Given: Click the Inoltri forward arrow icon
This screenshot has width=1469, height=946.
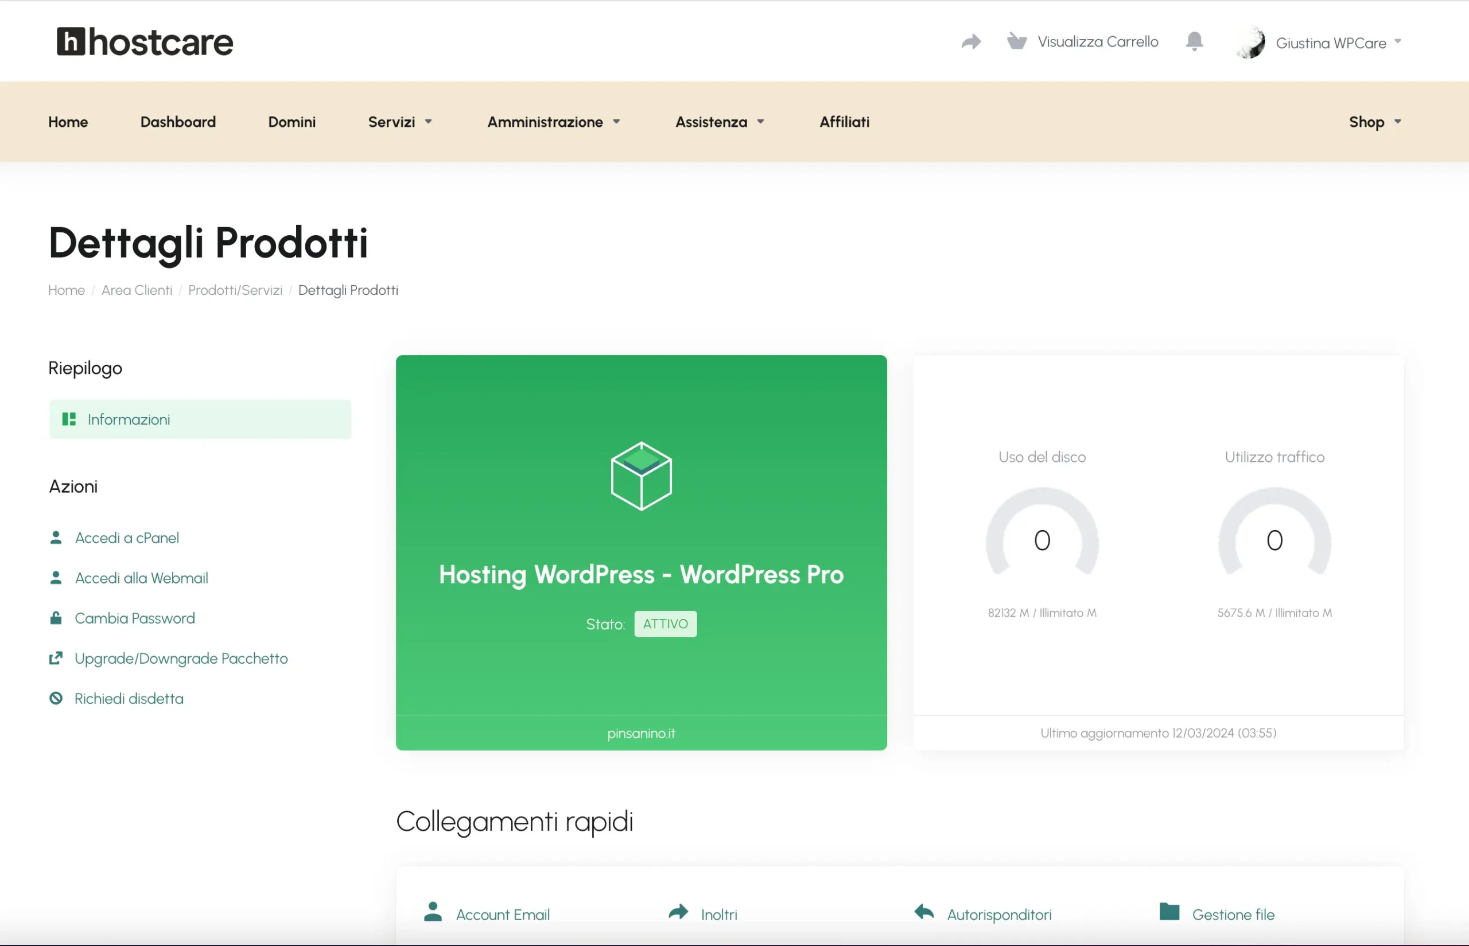Looking at the screenshot, I should pos(678,912).
